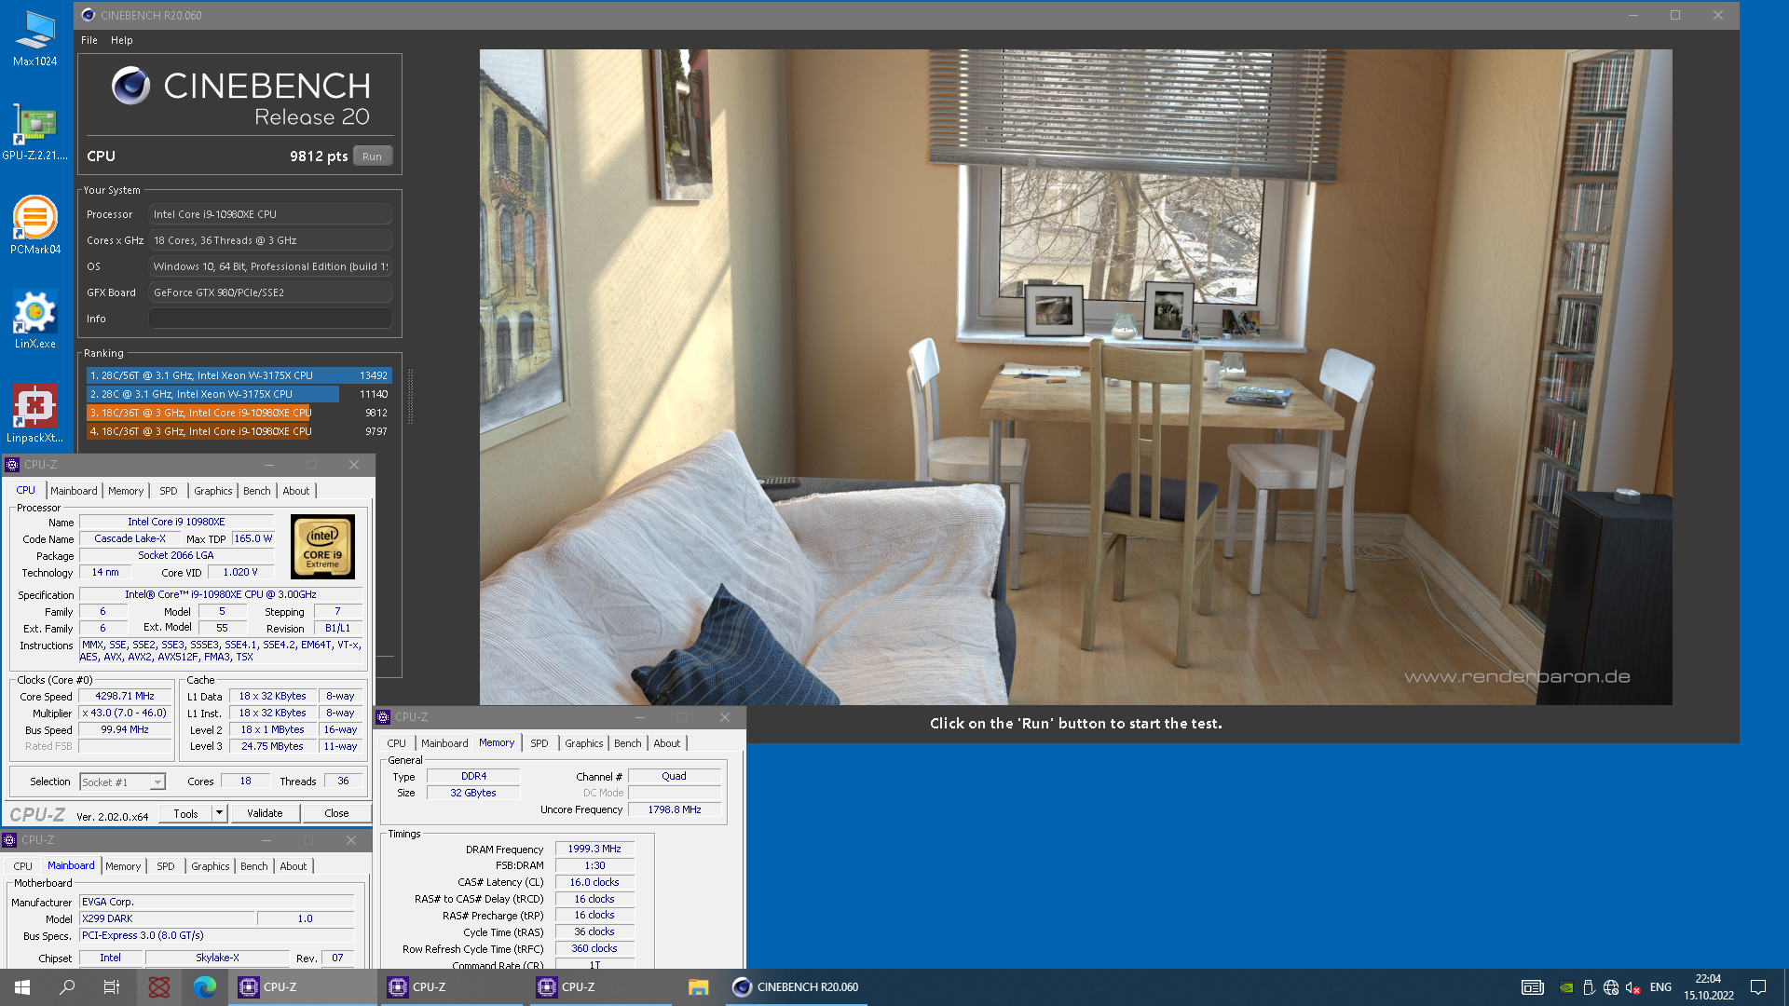
Task: Open the NVIDIA tray icon
Action: click(1566, 987)
